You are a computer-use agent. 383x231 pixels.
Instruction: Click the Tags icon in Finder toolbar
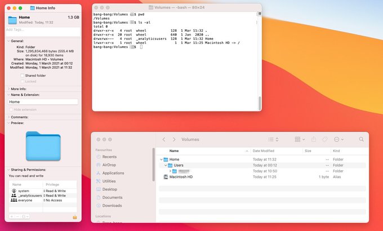click(x=324, y=139)
